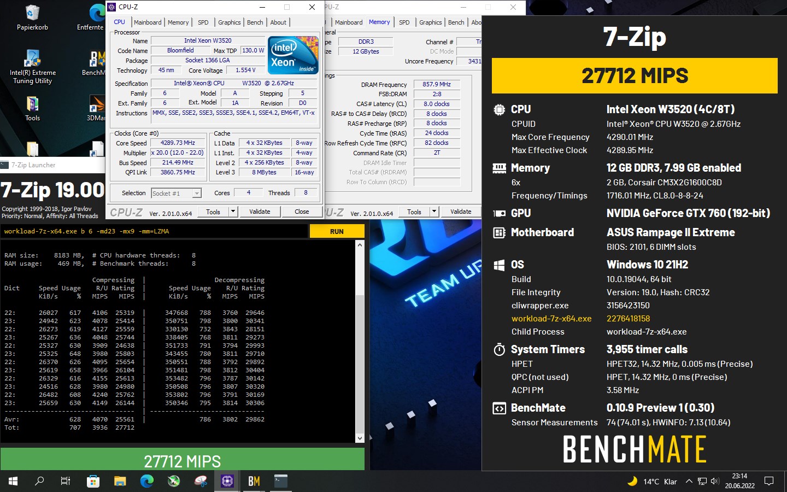Click the yellow 27712 MIPS score banner

[x=635, y=75]
